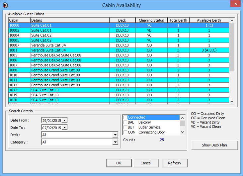Select cabin row 1006

point(119,60)
